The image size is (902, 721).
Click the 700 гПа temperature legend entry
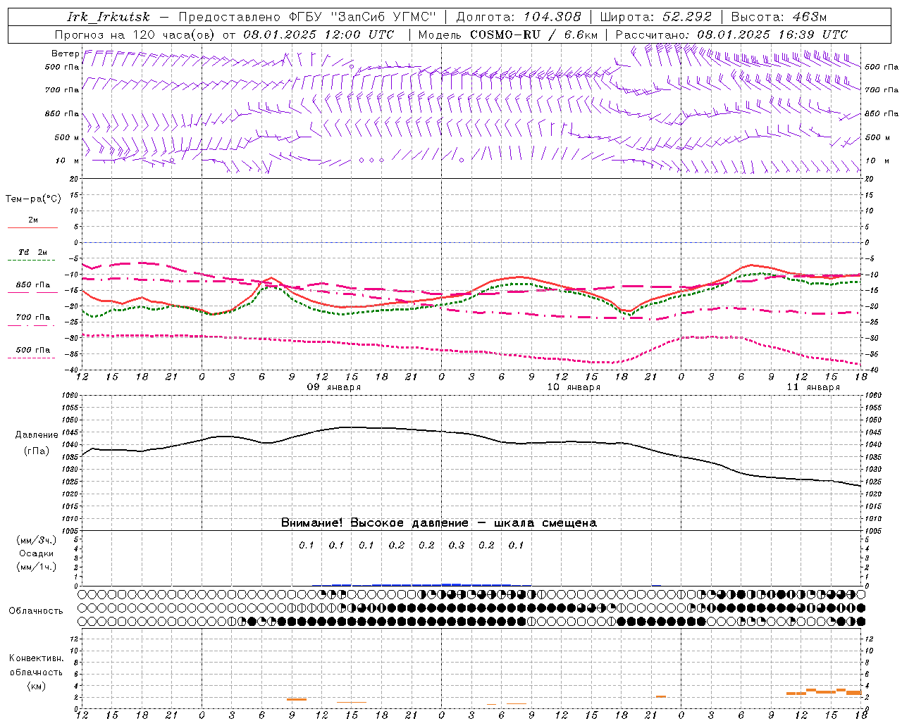[32, 318]
